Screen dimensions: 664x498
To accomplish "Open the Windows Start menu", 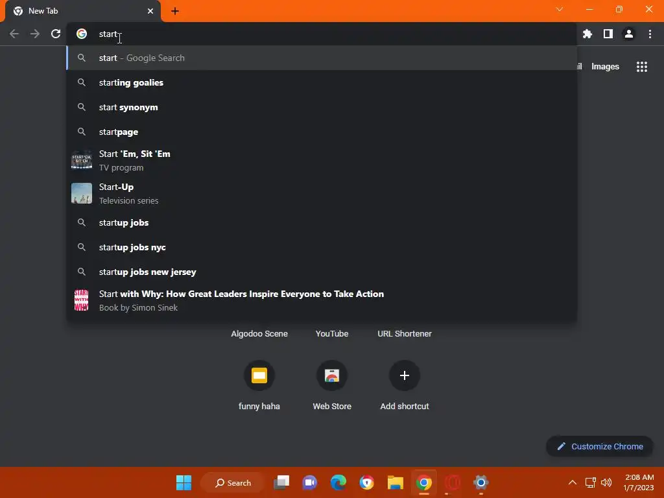I will [x=184, y=482].
